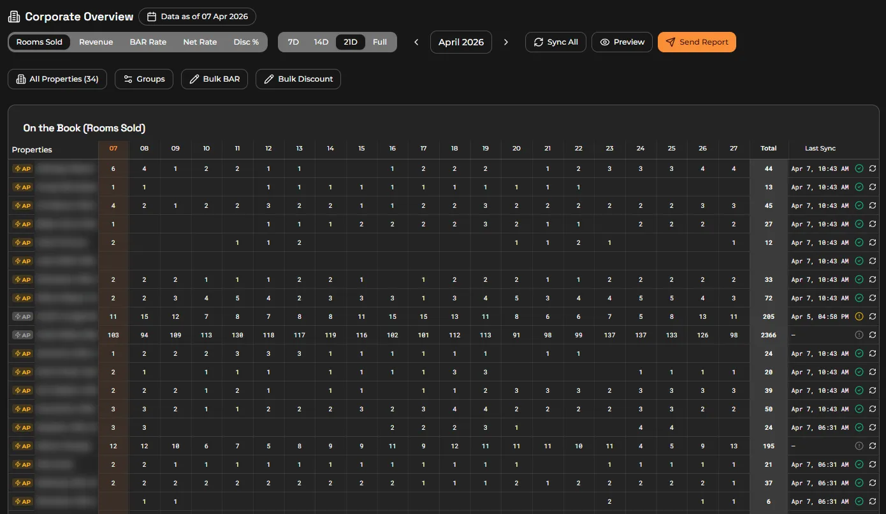This screenshot has height=514, width=886.
Task: Refresh the row totaling 195
Action: pyautogui.click(x=872, y=446)
